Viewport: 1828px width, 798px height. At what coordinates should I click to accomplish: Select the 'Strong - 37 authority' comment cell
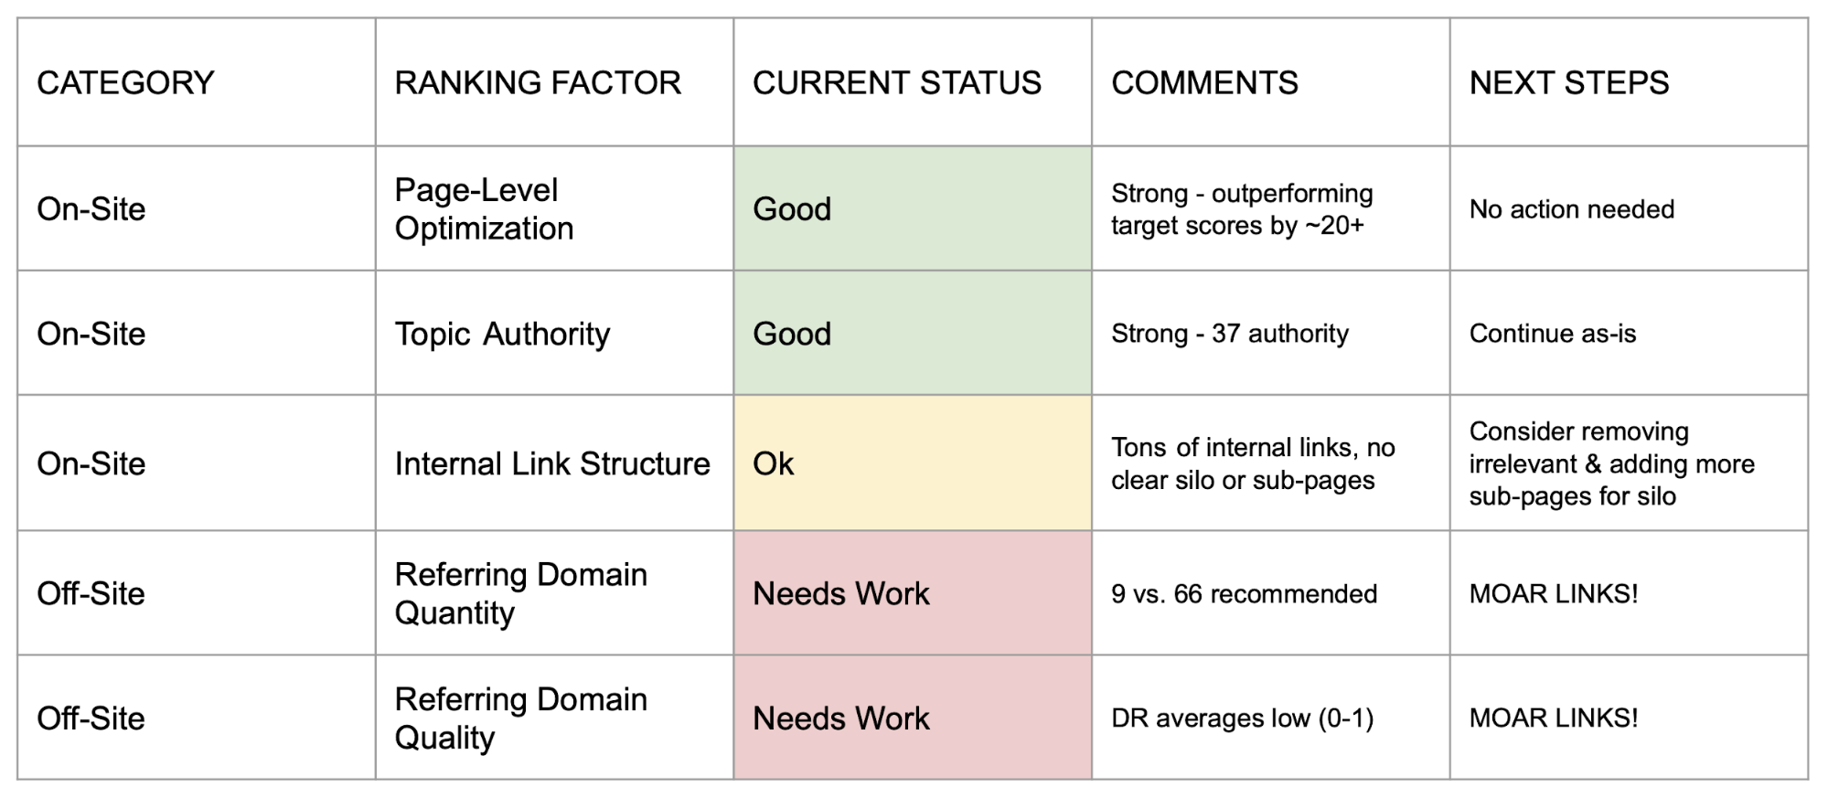(1230, 334)
